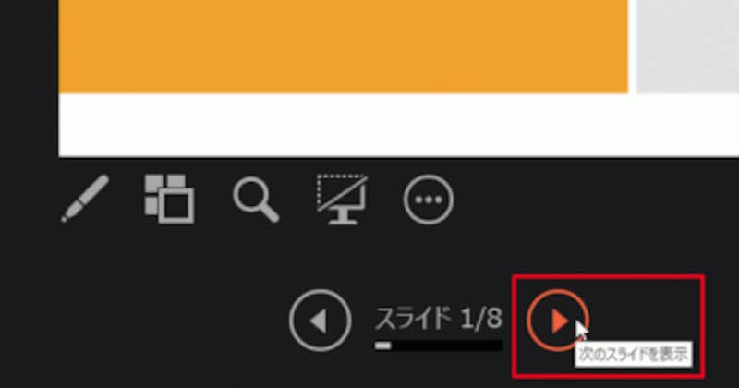Go to the previous slide arrow button
The width and height of the screenshot is (739, 388).
click(320, 321)
